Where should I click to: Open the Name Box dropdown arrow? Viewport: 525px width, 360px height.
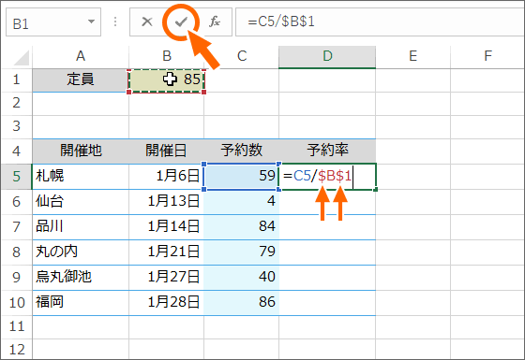click(x=91, y=22)
